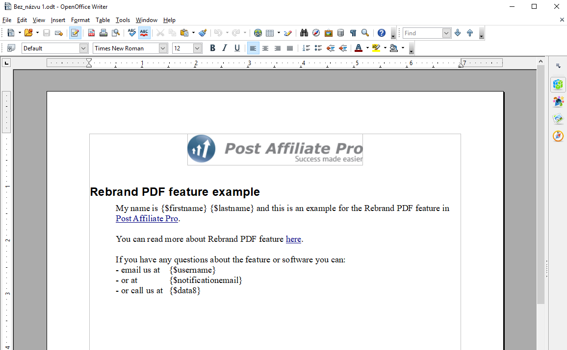Click the Clone Formatting paintbrush icon
The height and width of the screenshot is (350, 567).
203,33
